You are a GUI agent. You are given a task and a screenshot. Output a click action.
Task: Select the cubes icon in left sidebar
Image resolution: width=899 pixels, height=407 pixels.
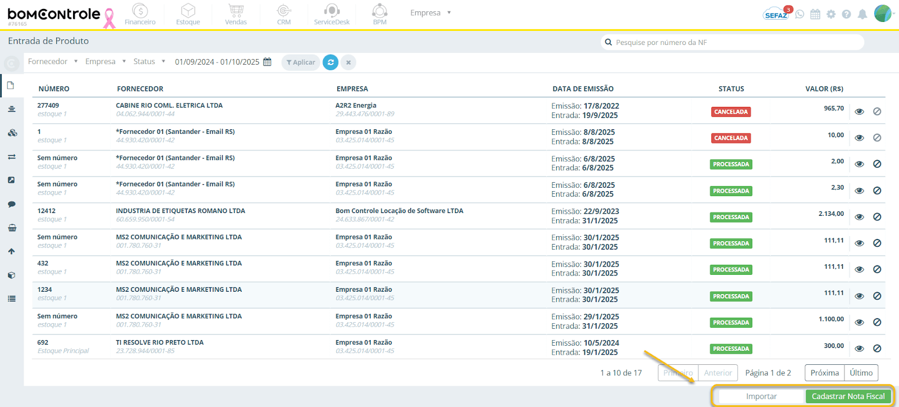(x=12, y=133)
